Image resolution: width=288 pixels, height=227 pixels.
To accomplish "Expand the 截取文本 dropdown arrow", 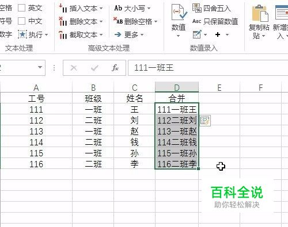I will [101, 35].
